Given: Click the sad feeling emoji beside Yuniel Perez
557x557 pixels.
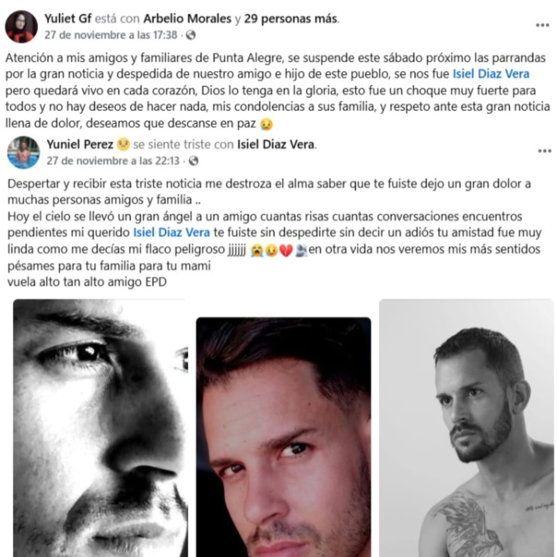Looking at the screenshot, I should (x=123, y=144).
